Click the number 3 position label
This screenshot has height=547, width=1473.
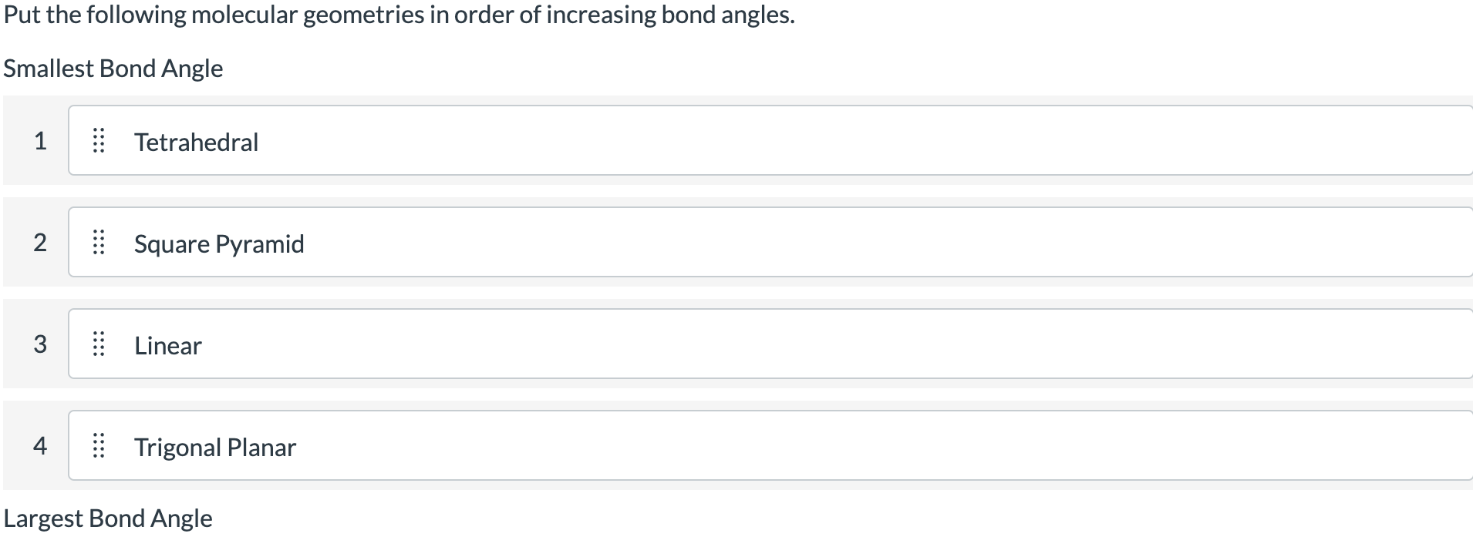40,344
